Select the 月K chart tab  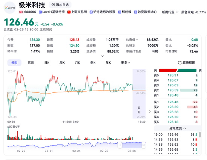pyautogui.click(x=78, y=63)
